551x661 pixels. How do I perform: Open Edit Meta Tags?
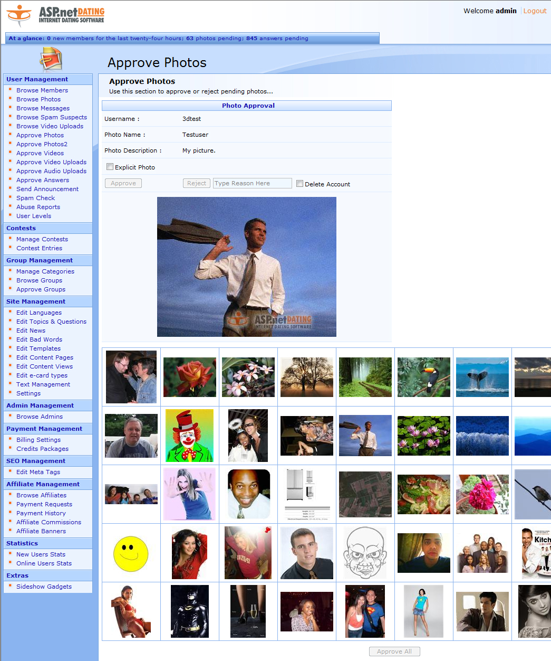38,472
